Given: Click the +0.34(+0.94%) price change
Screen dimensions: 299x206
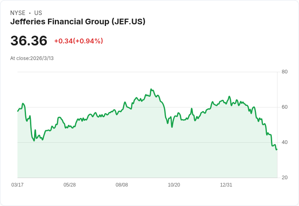Looking at the screenshot, I should pos(78,41).
